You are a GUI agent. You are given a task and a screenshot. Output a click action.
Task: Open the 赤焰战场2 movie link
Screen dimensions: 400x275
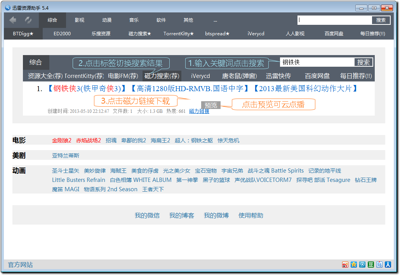[89, 140]
